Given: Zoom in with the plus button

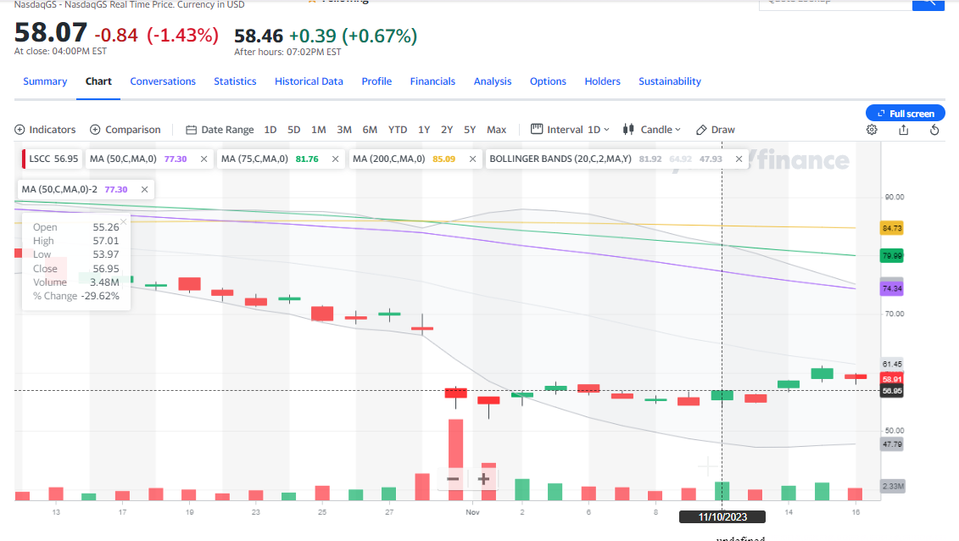Looking at the screenshot, I should tap(483, 479).
